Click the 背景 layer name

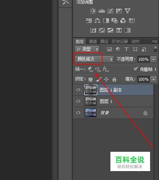point(105,113)
